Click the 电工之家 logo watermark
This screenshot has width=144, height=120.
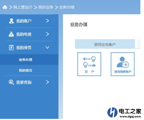pyautogui.click(x=124, y=112)
